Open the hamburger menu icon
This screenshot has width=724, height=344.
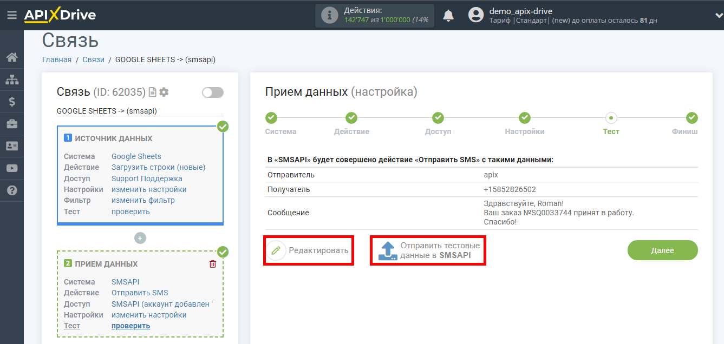(12, 15)
